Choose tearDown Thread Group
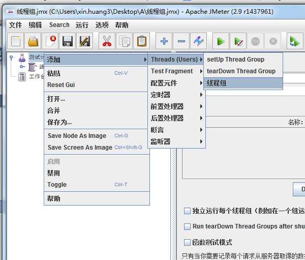This screenshot has height=260, width=305. tap(243, 71)
